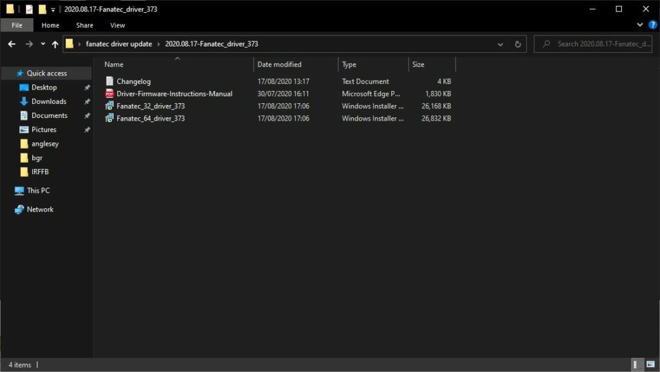Click the folder icon in address bar
This screenshot has height=372, width=660.
coord(70,44)
